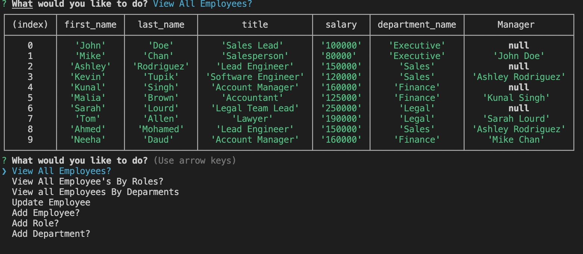Select the 'Add Role?' menu option
Viewport: 583px width, 254px height.
point(35,223)
